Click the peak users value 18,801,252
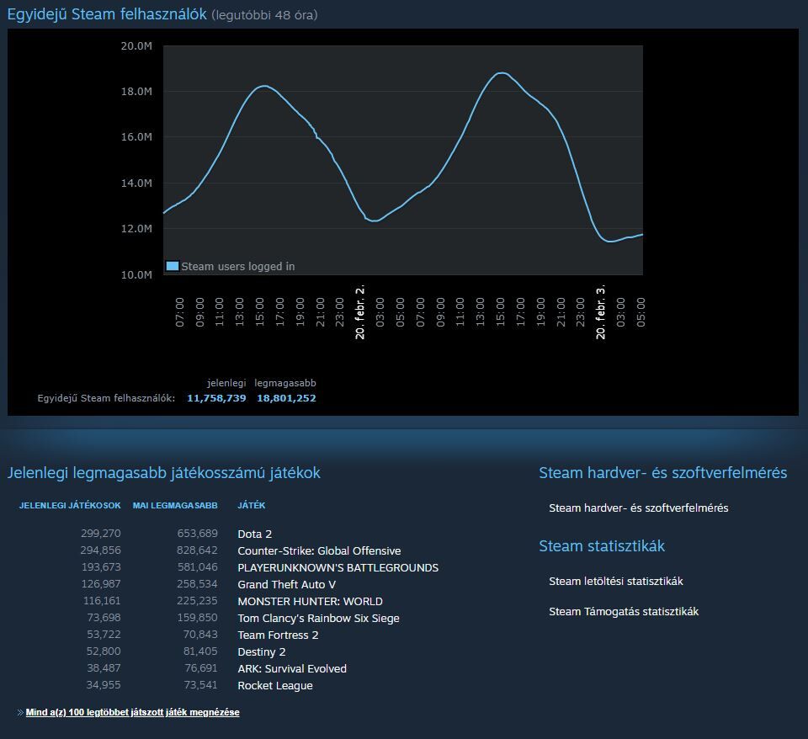808x739 pixels. click(286, 398)
